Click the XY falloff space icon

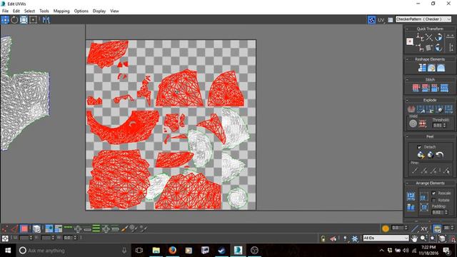424,228
